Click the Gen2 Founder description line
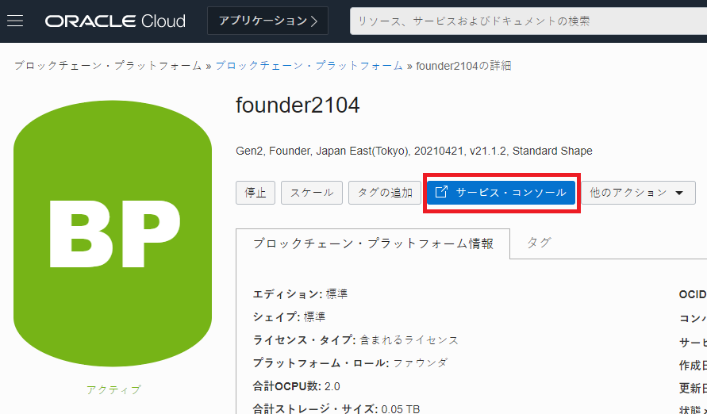Viewport: 707px width, 414px height. pos(413,151)
